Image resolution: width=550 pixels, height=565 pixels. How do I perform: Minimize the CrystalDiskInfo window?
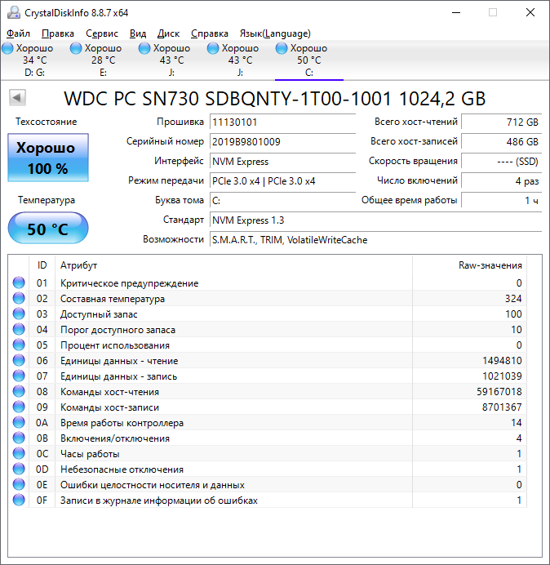pyautogui.click(x=456, y=12)
